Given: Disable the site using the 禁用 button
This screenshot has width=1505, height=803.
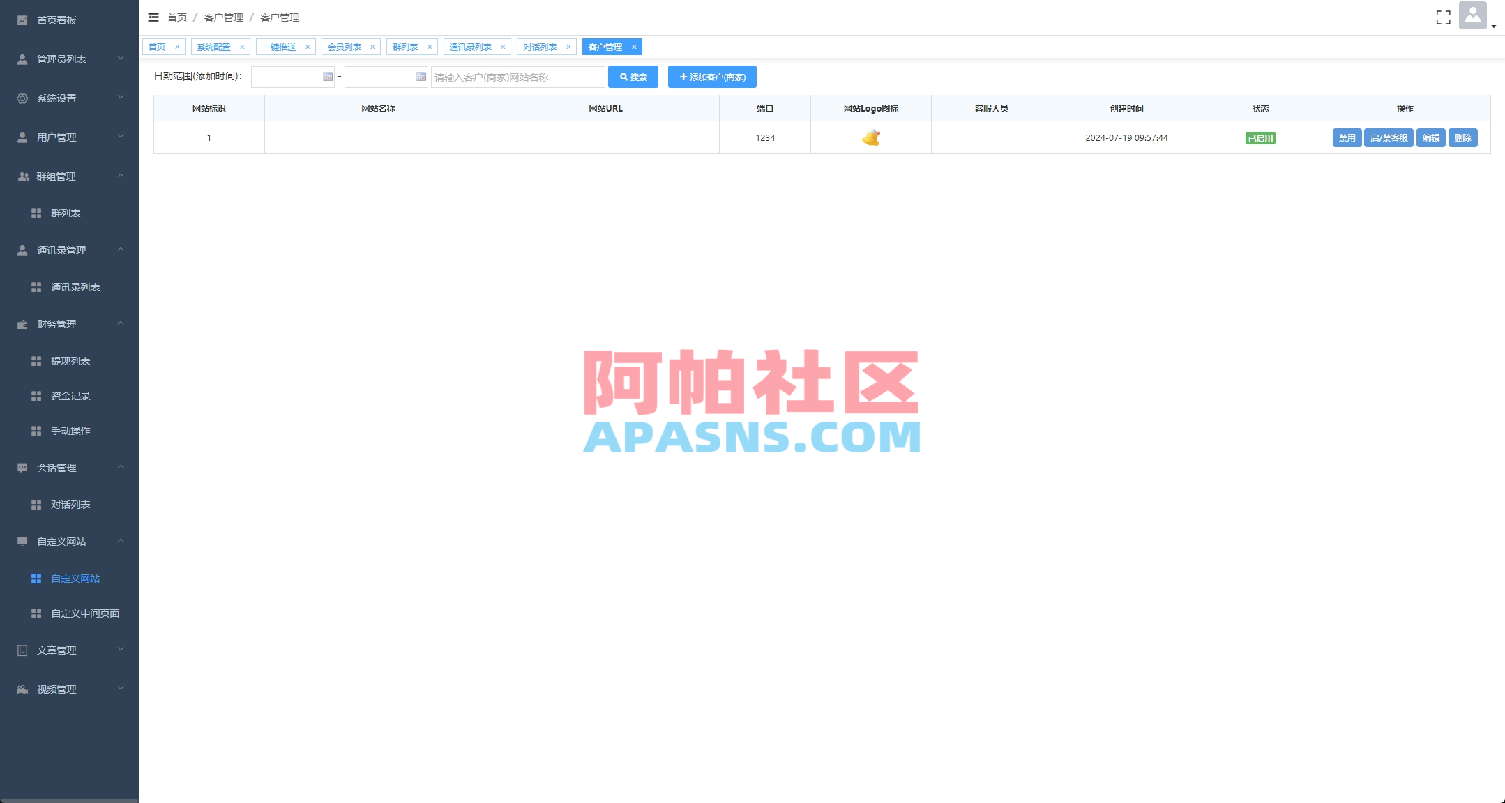Looking at the screenshot, I should pyautogui.click(x=1347, y=137).
